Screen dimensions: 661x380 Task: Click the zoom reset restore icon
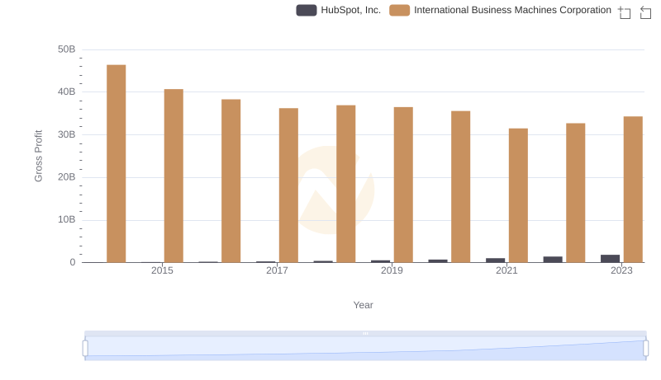[645, 12]
